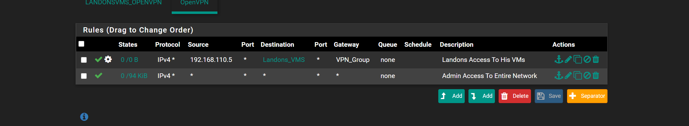
Task: Delete the Landons Access To His VMs rule
Action: (x=596, y=59)
